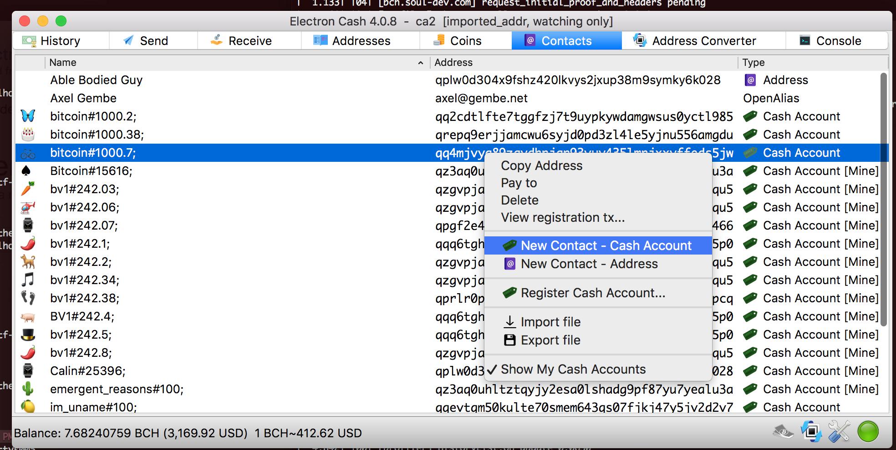Click the green network status indicator
This screenshot has width=896, height=450.
point(868,431)
